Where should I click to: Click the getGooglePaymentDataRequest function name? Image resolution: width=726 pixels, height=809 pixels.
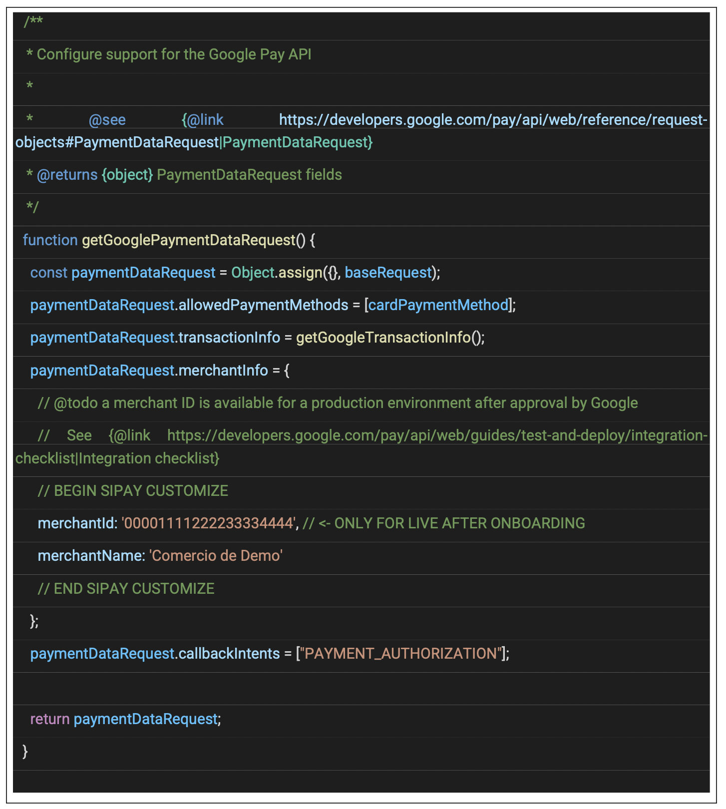(x=188, y=240)
